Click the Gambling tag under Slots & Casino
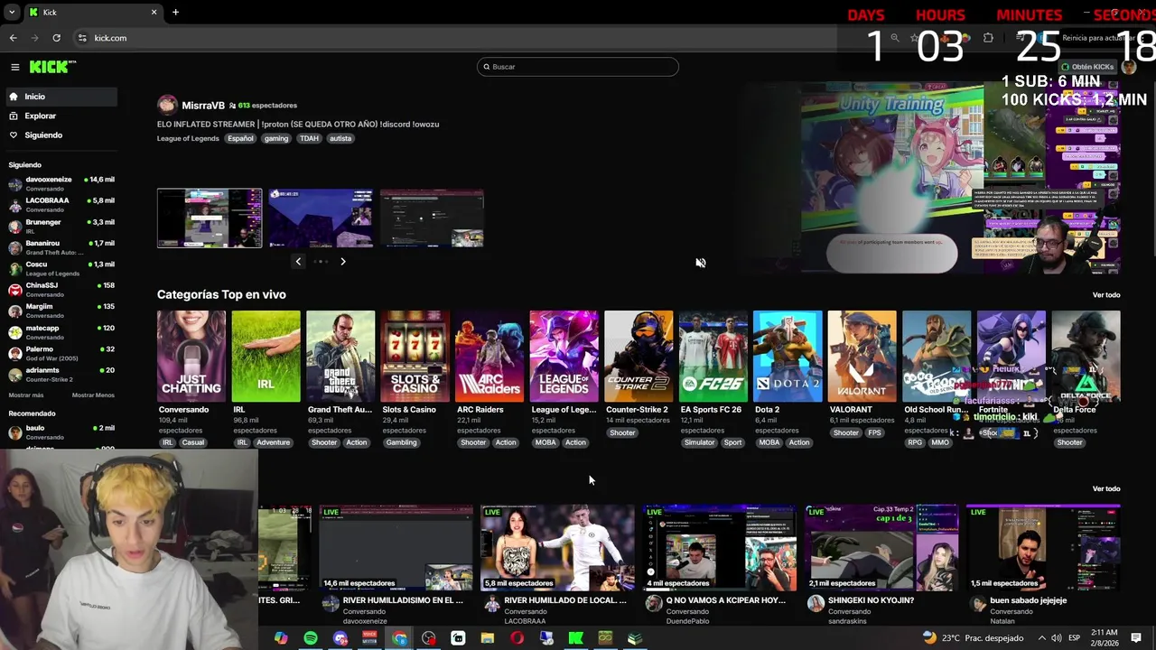The image size is (1156, 650). (x=402, y=442)
